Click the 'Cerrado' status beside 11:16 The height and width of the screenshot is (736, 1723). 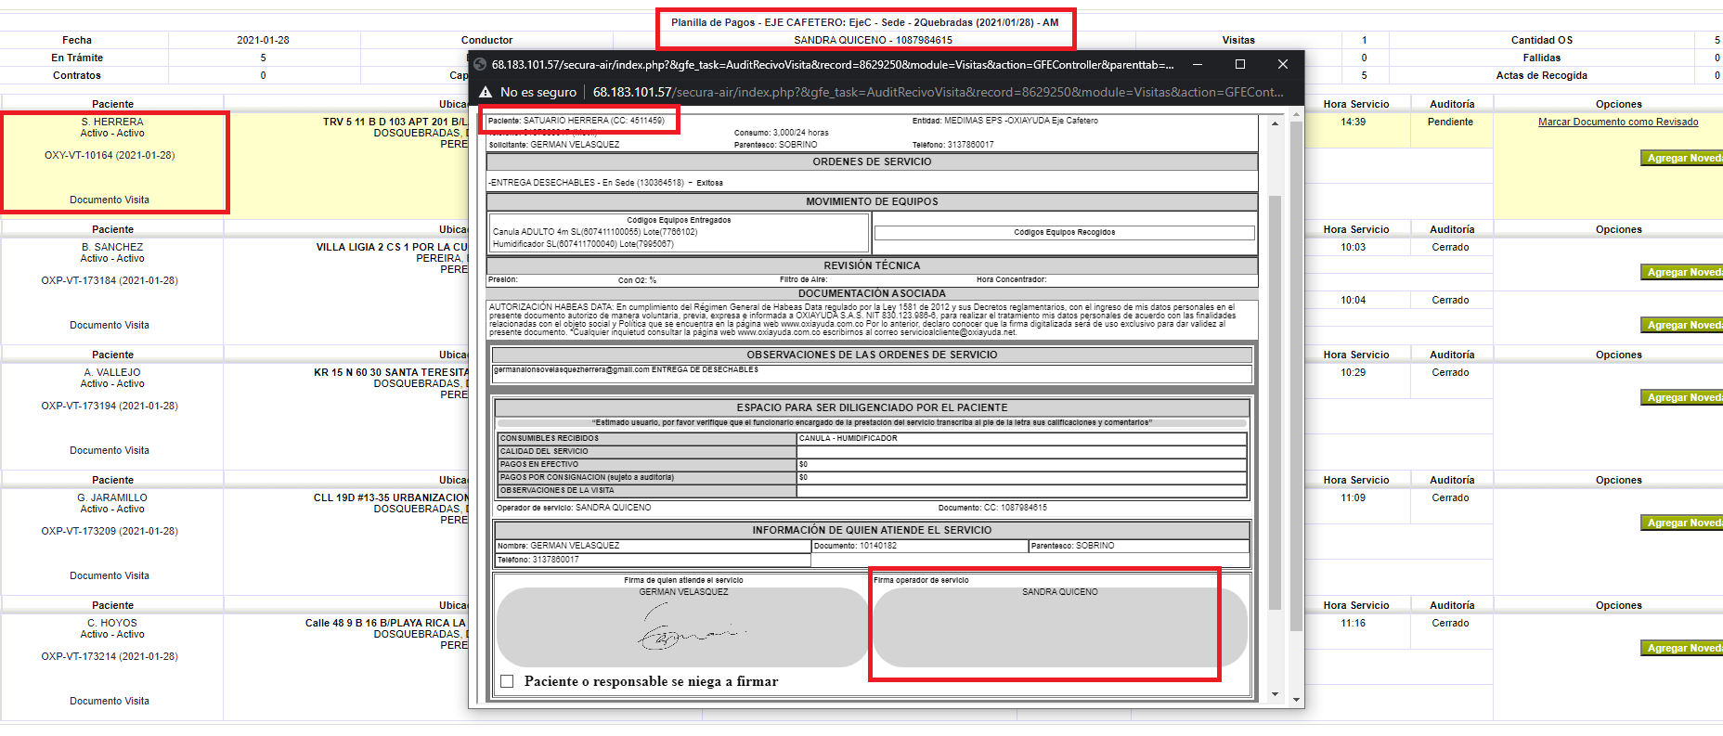click(x=1450, y=623)
